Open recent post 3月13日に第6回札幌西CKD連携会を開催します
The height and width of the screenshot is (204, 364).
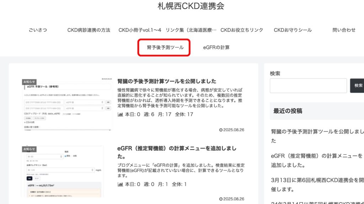(x=317, y=185)
